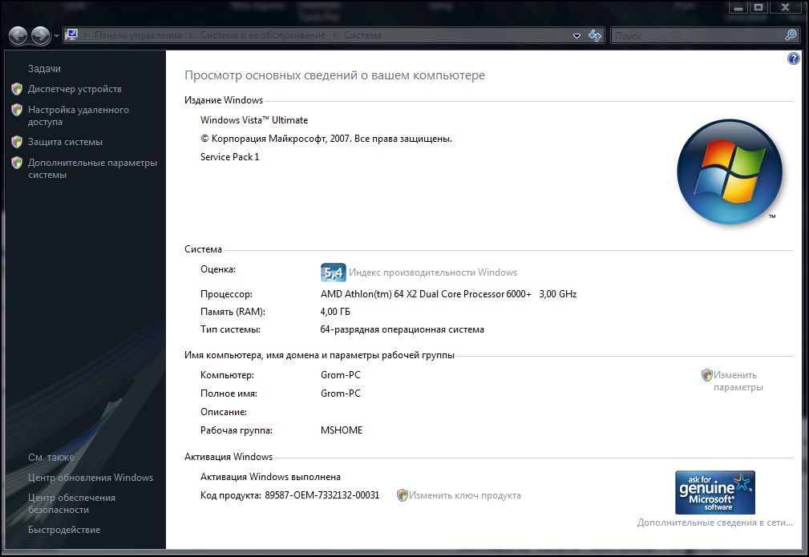Click the Активация Windows выполнена status text

click(270, 477)
